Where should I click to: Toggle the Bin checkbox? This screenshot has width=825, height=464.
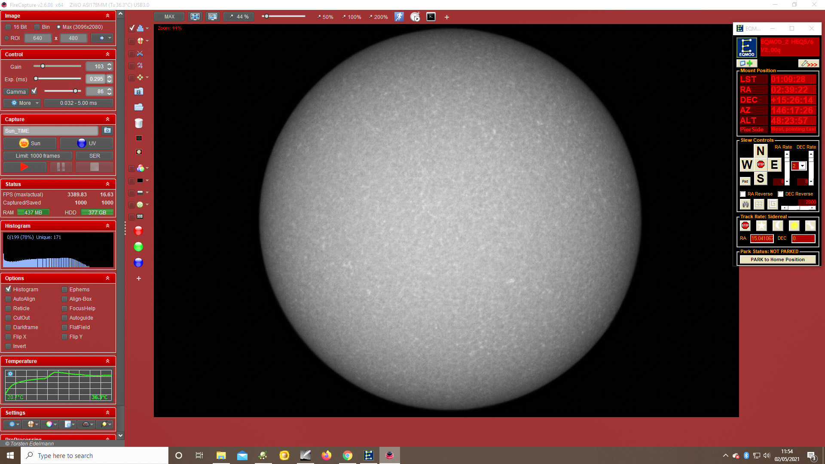[37, 27]
